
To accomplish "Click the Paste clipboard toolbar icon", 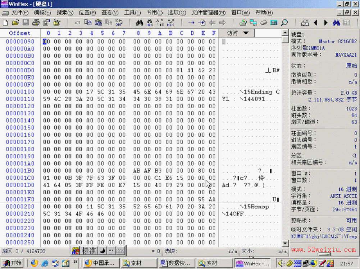I will (x=98, y=23).
